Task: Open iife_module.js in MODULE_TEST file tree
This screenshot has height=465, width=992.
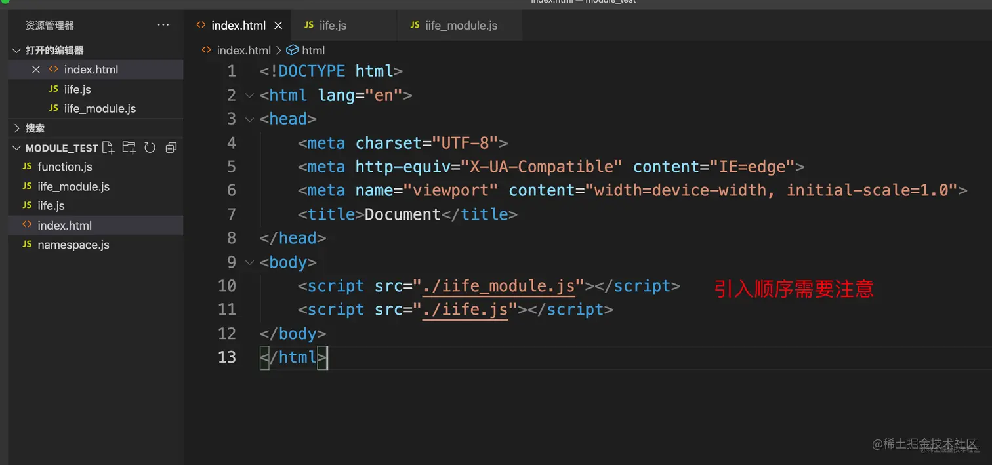Action: click(95, 186)
